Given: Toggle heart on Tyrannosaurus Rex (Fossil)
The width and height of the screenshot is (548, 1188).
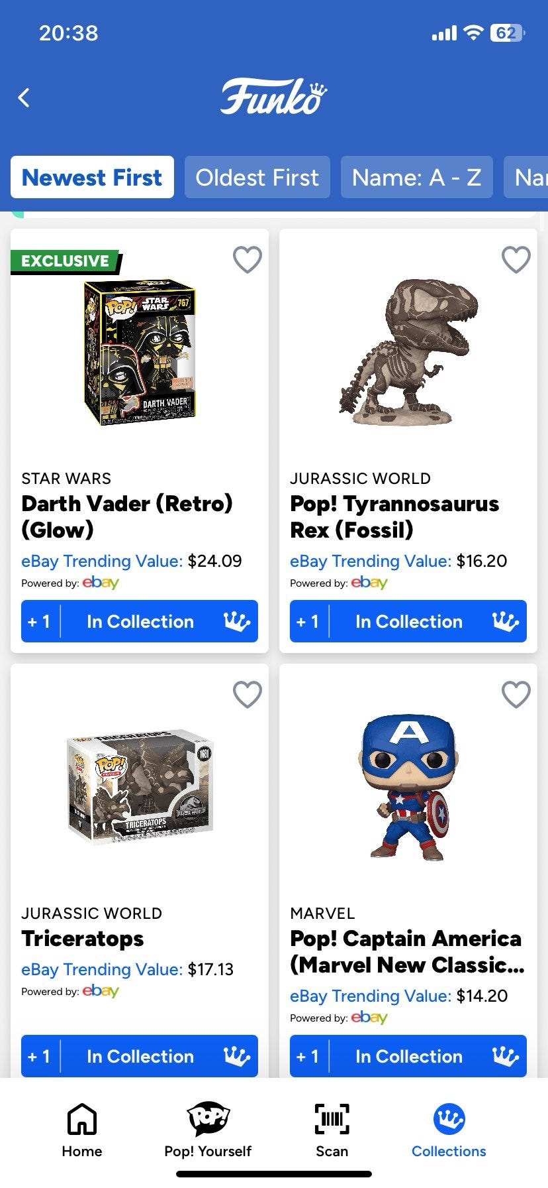Looking at the screenshot, I should coord(516,259).
